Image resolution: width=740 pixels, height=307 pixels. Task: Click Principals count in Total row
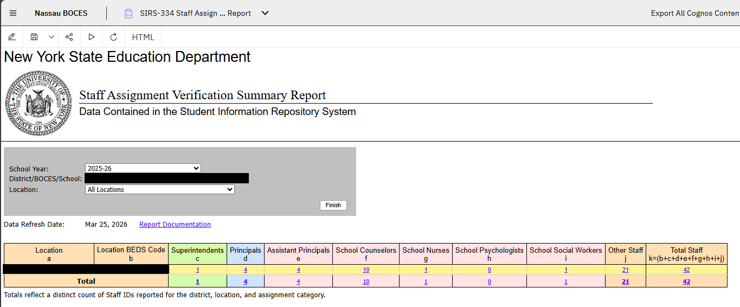pyautogui.click(x=246, y=282)
